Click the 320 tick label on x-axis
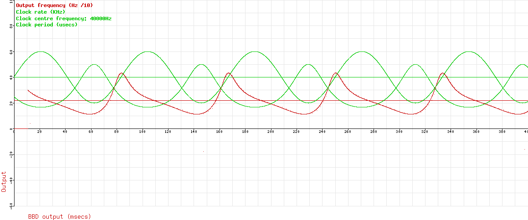 click(425, 132)
